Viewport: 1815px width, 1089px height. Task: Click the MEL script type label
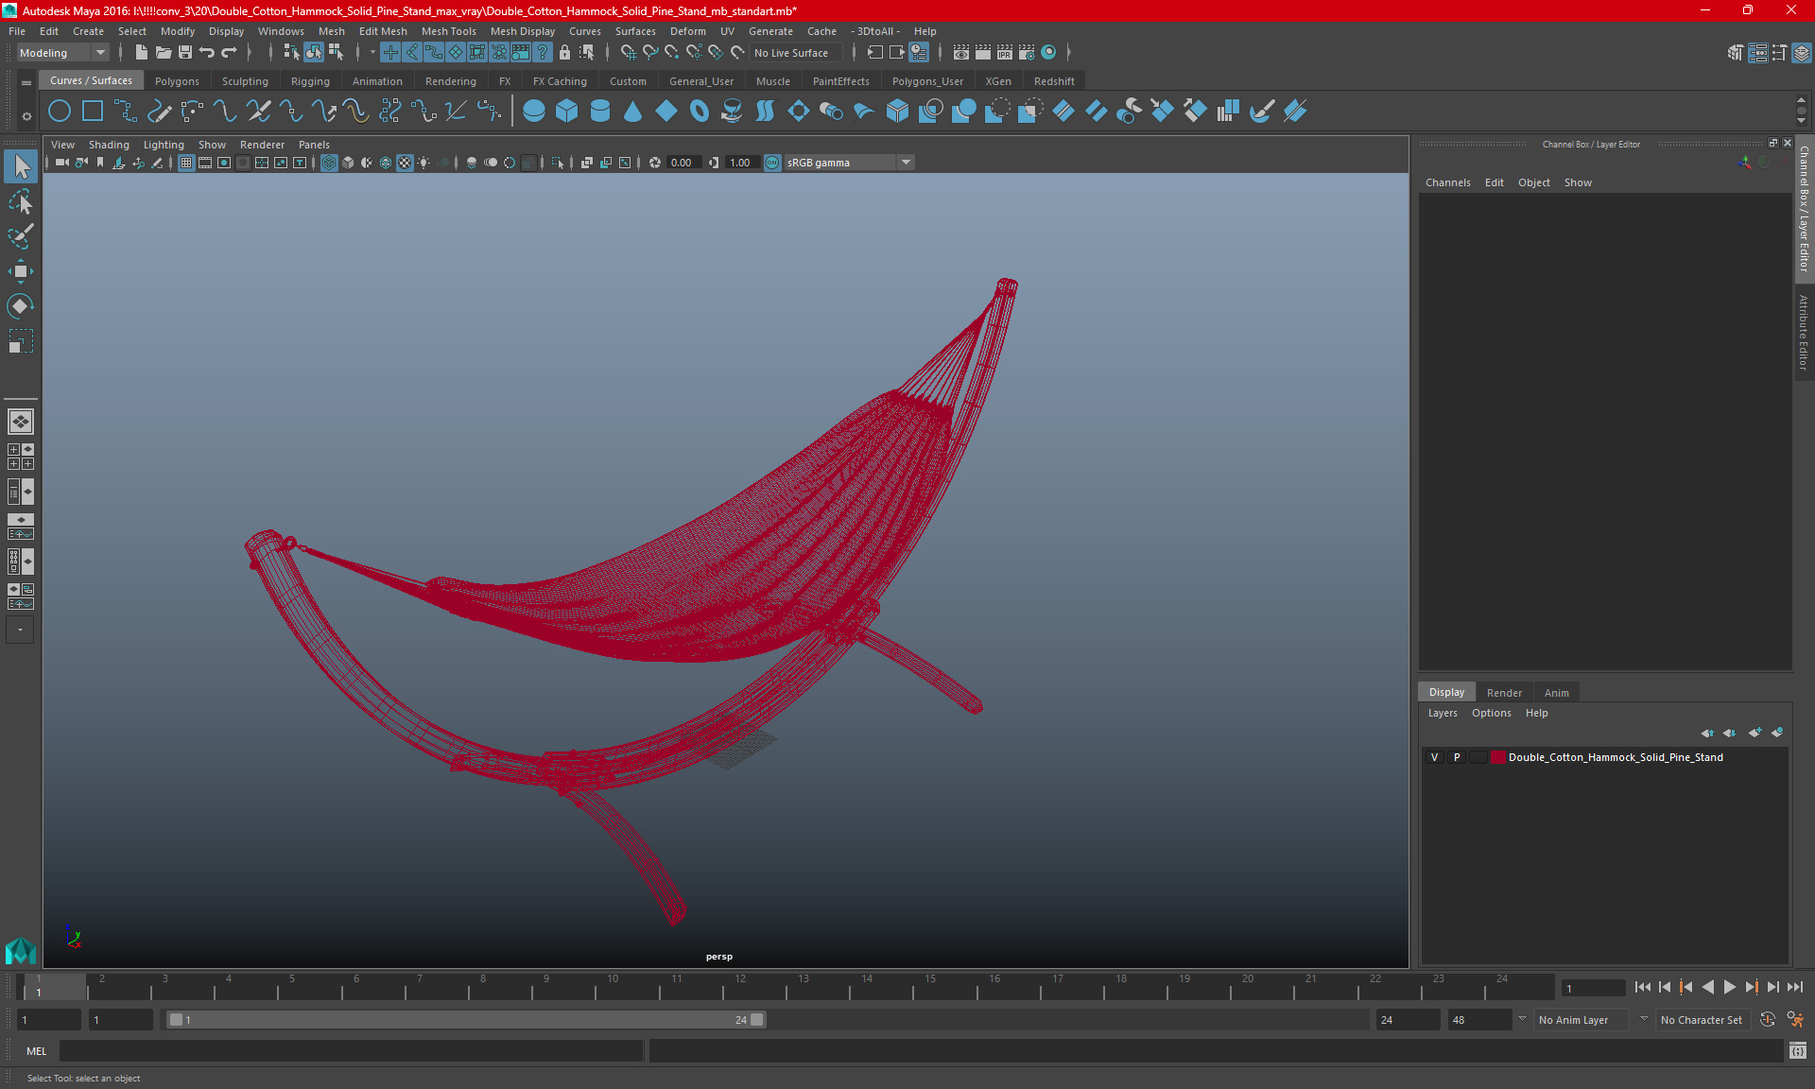(36, 1051)
